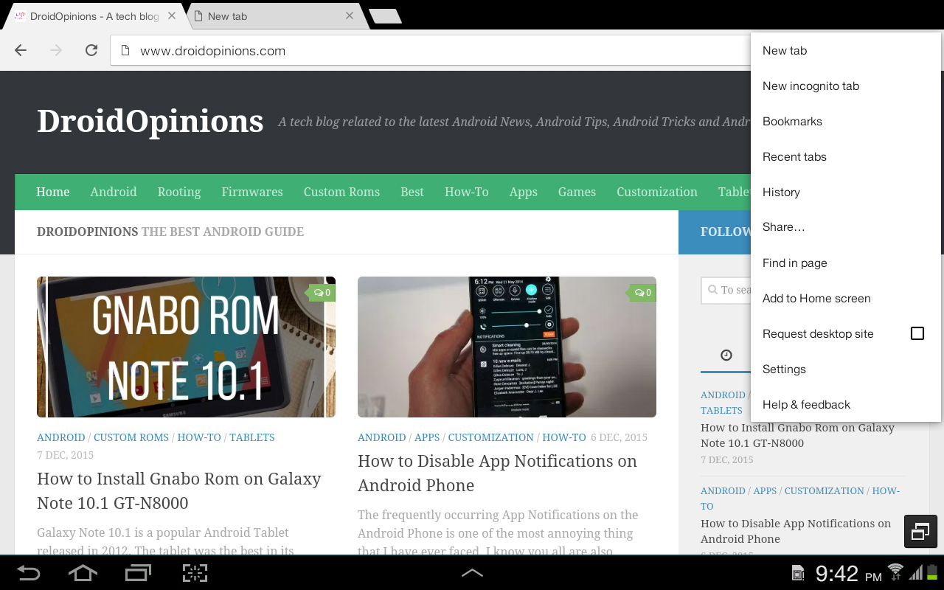Open main article How to Install Gnabo Rom
Screen dimensions: 944x590
[x=179, y=490]
